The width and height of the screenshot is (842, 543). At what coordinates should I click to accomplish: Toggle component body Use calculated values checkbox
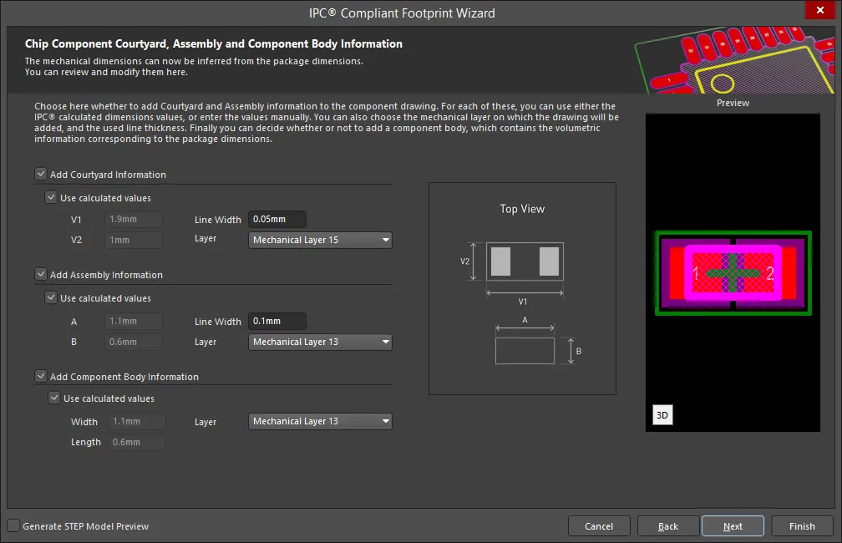tap(54, 398)
